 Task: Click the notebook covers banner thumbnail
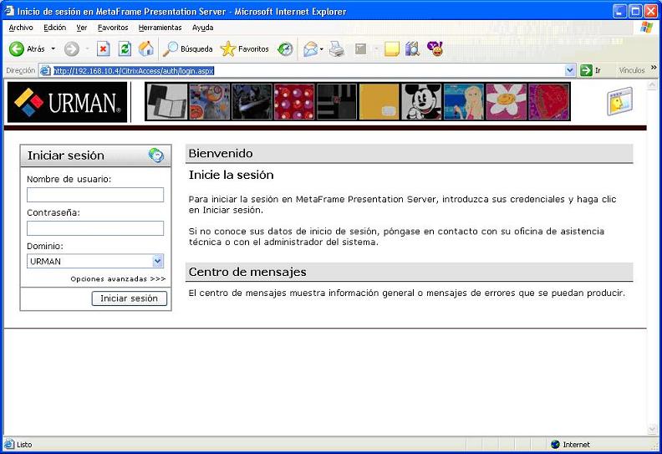click(167, 102)
